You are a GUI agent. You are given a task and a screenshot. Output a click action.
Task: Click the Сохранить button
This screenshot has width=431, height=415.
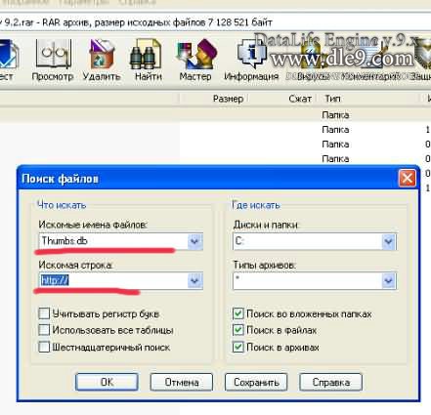(x=256, y=382)
